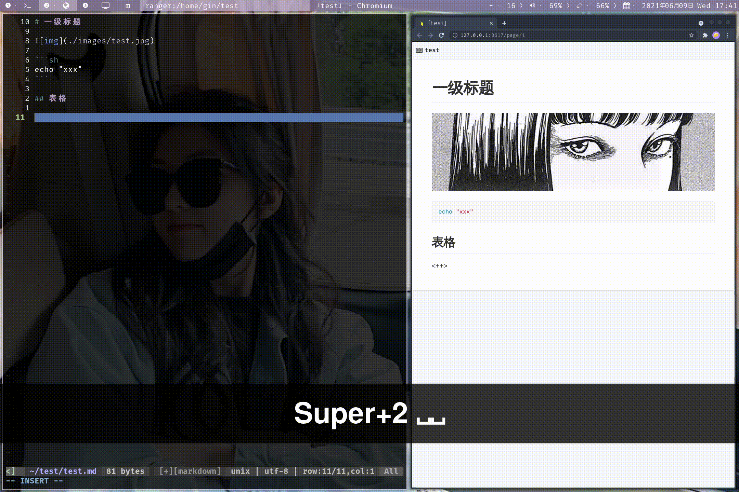This screenshot has height=492, width=739.
Task: Open the Chromium profile avatar
Action: click(716, 35)
